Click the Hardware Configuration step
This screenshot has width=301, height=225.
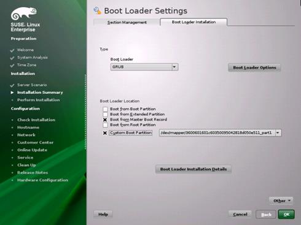[x=43, y=180]
